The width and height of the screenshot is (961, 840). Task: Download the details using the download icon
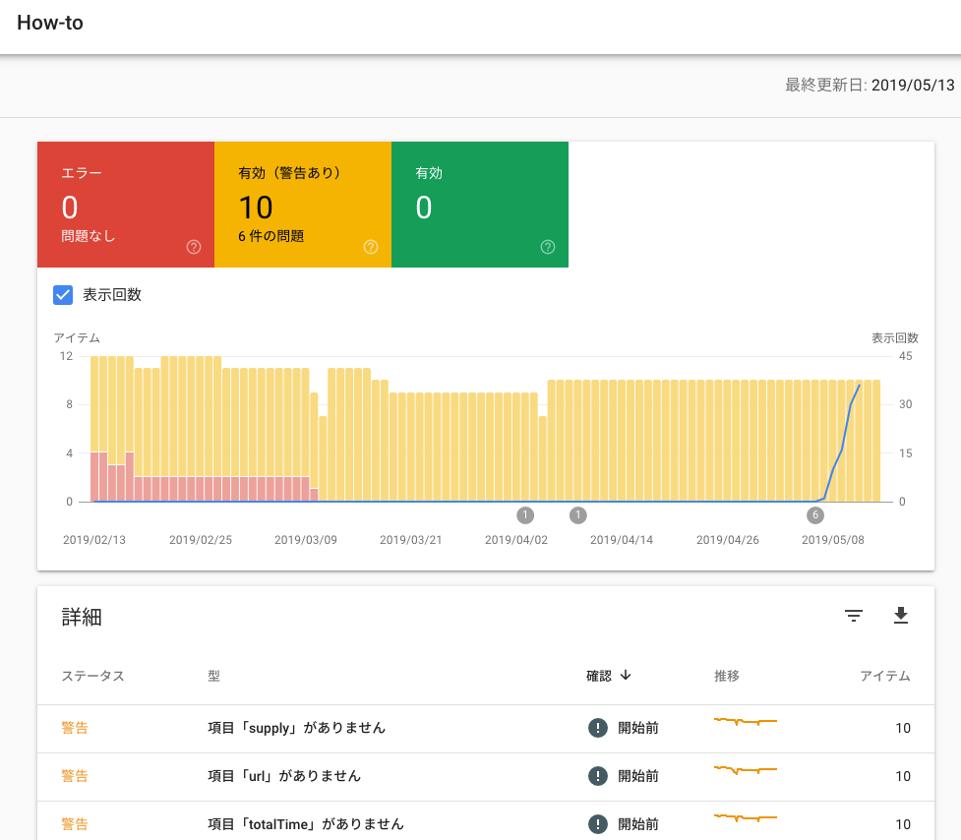[x=901, y=616]
